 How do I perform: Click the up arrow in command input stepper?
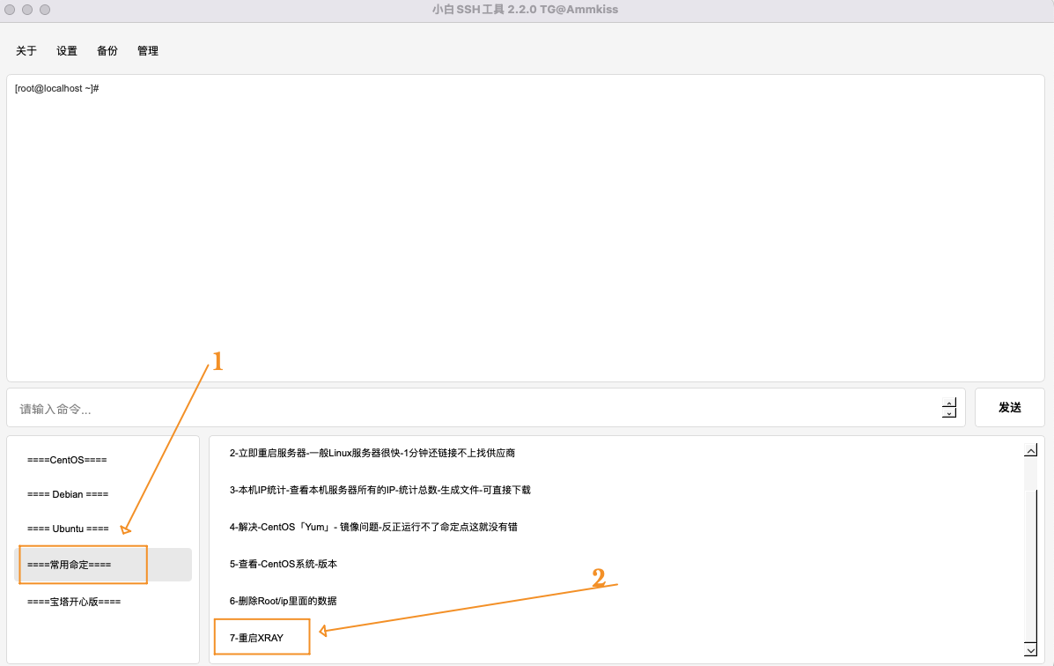coord(948,403)
